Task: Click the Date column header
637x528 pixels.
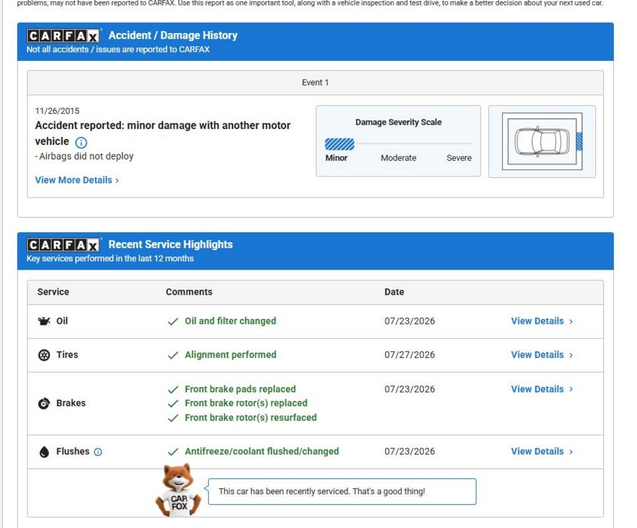Action: (394, 292)
